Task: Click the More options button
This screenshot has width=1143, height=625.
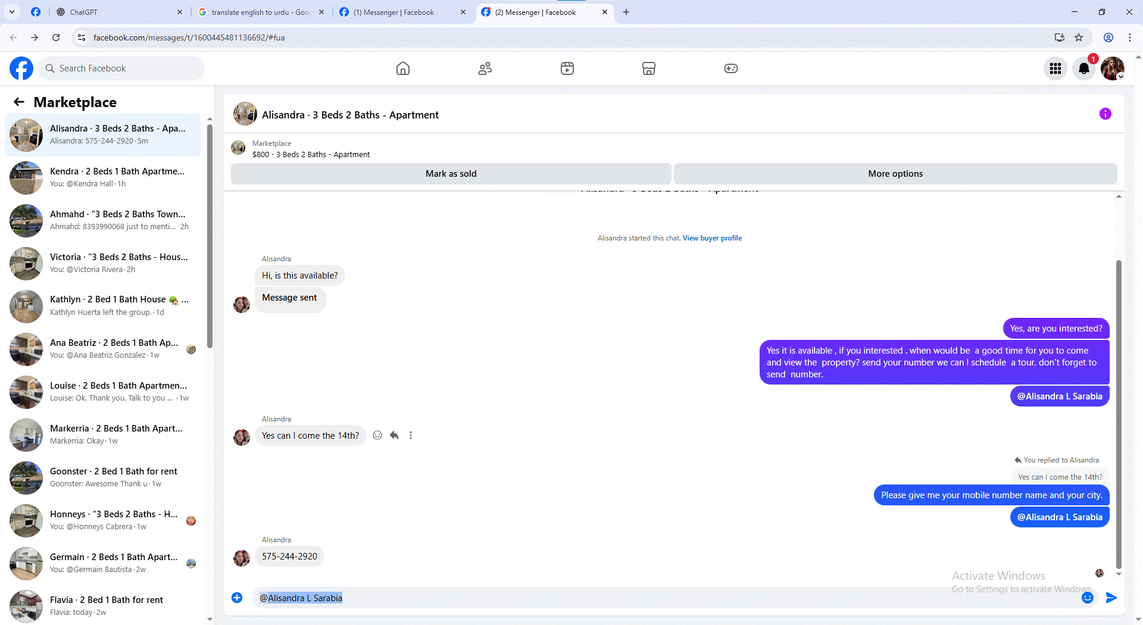Action: (895, 174)
